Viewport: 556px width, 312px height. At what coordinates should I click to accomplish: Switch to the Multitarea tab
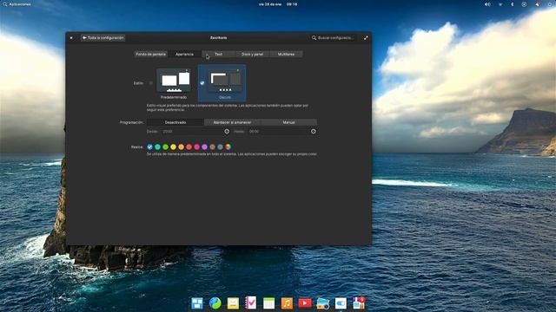[x=286, y=54]
